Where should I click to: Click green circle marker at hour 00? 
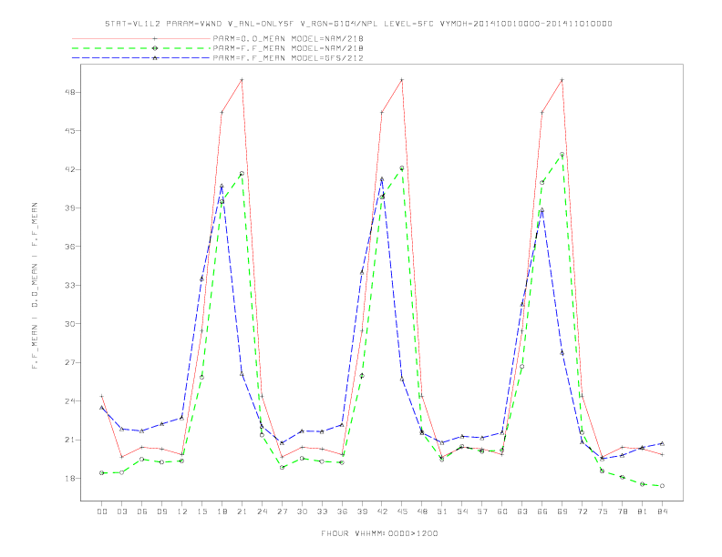coord(101,473)
